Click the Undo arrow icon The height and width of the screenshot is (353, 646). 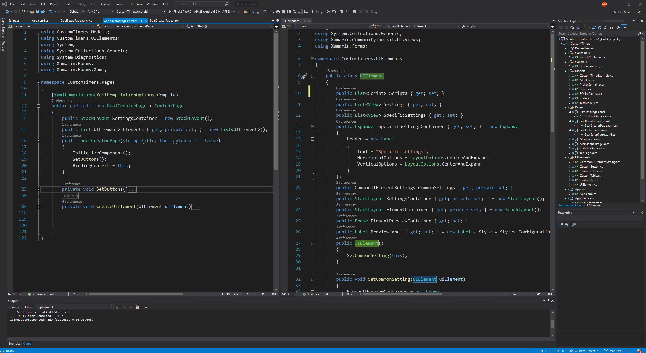click(51, 12)
